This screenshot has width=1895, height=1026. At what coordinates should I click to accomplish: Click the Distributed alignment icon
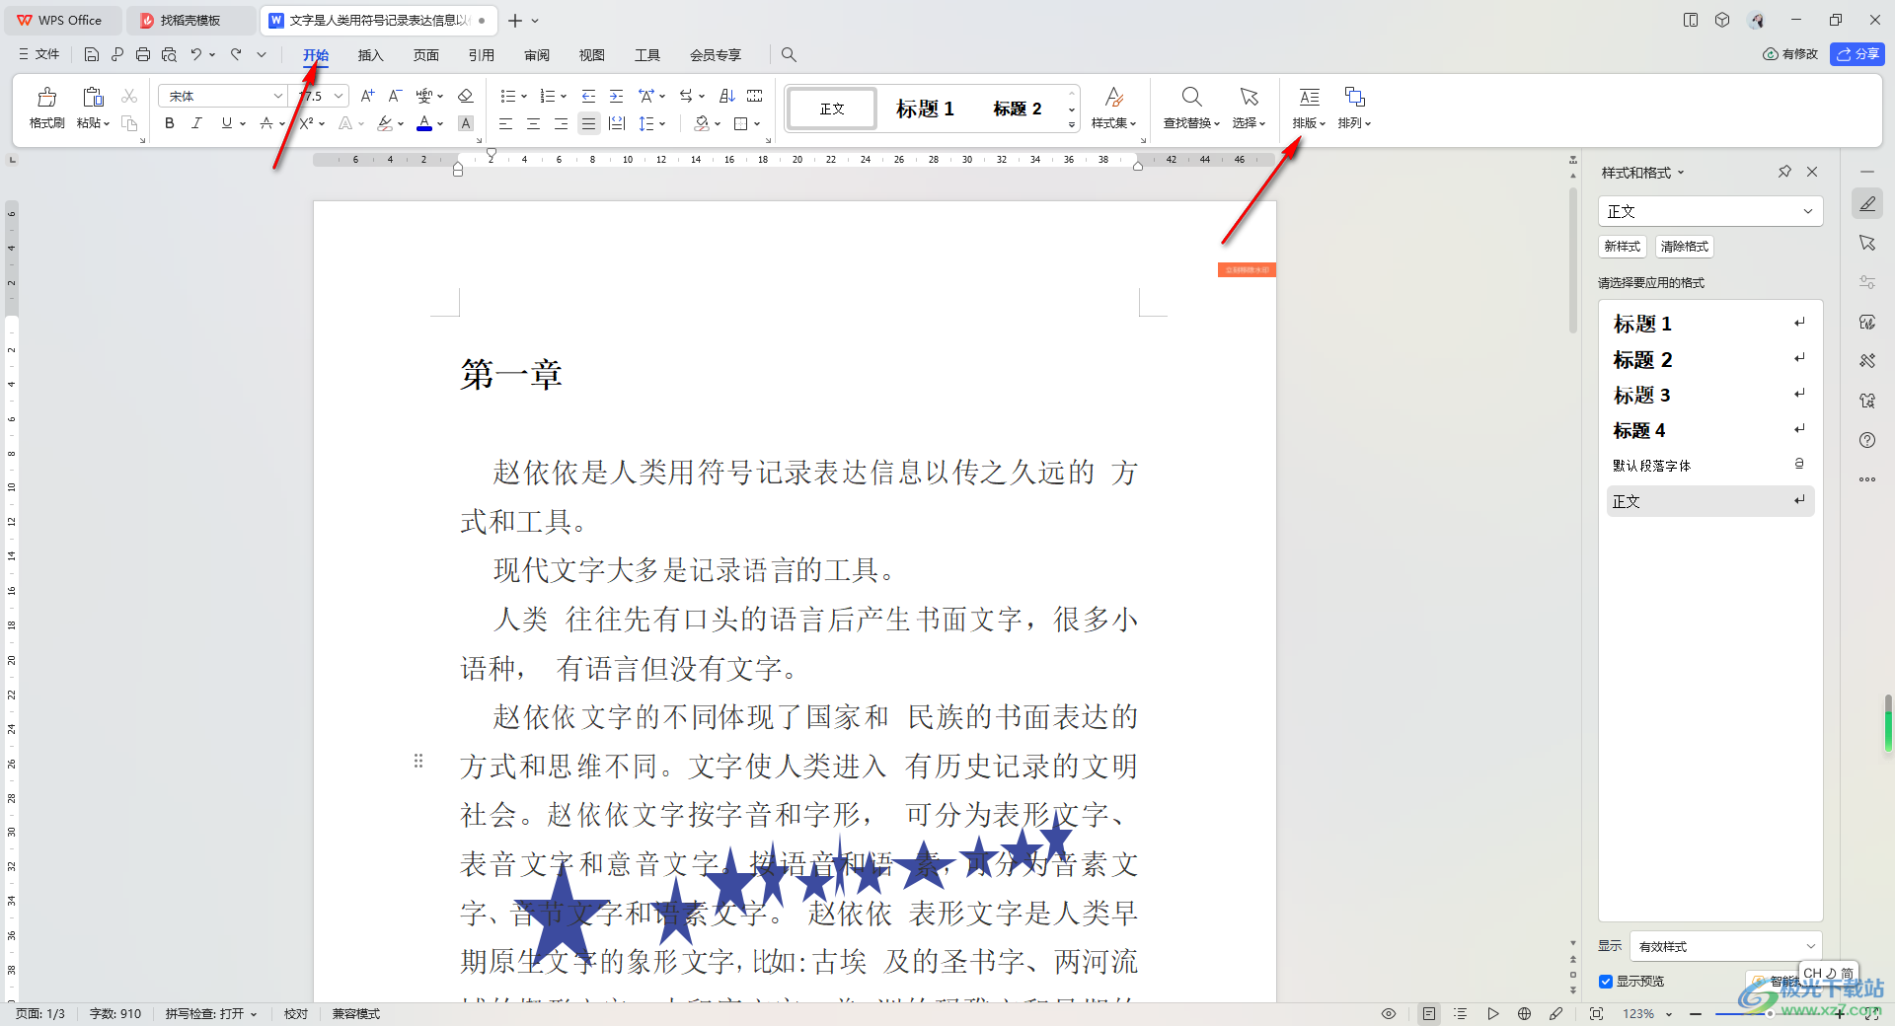click(x=617, y=123)
